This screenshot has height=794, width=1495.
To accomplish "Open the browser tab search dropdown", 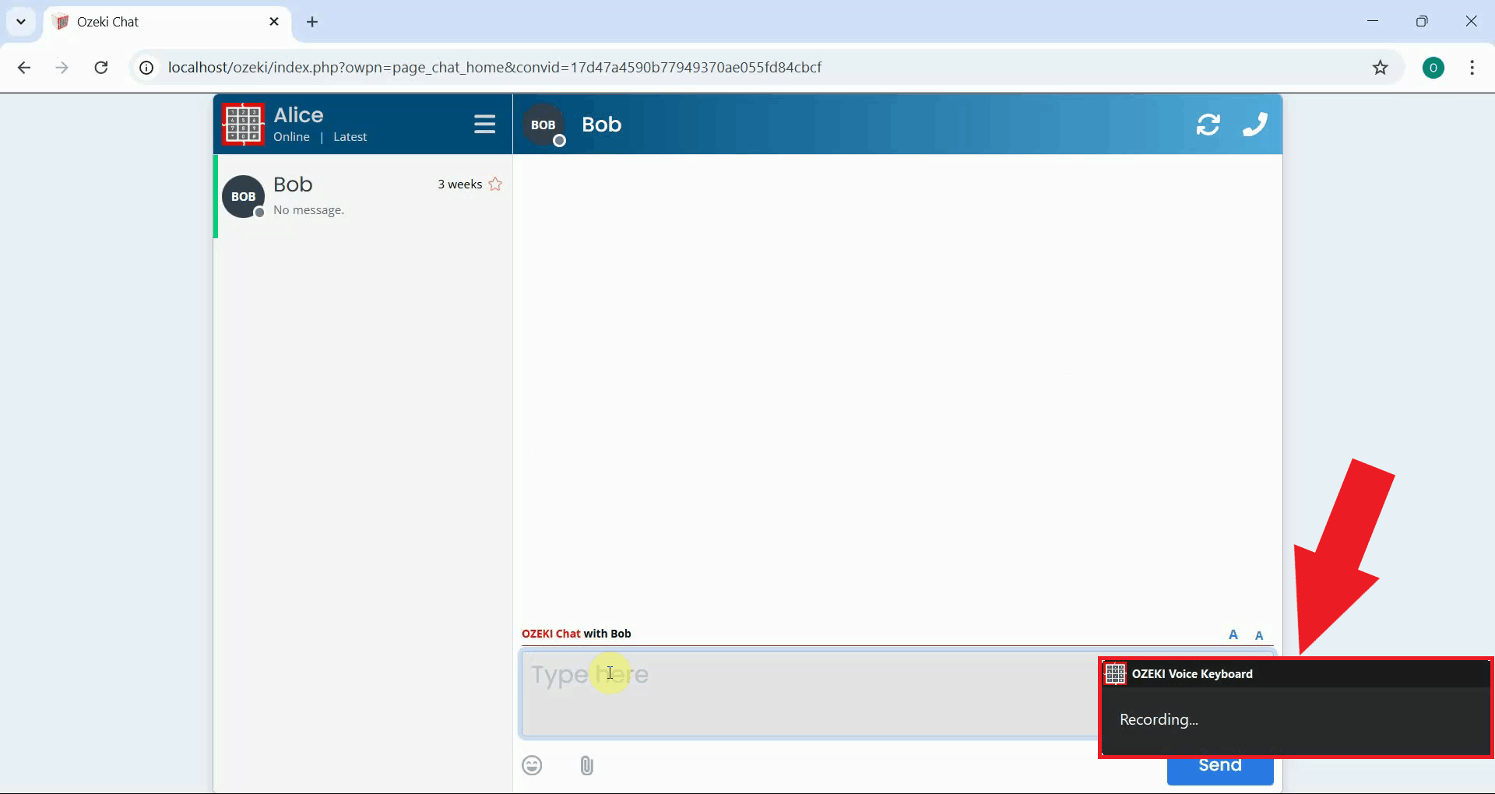I will (x=20, y=21).
